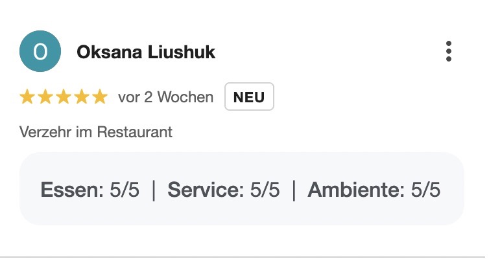Screen dimensions: 489x259
Task: Click the separator between Service and Ambiente
Action: click(294, 190)
